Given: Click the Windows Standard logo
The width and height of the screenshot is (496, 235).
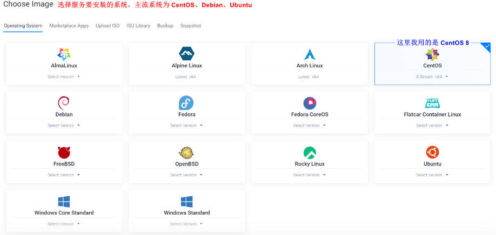Looking at the screenshot, I should [x=186, y=202].
